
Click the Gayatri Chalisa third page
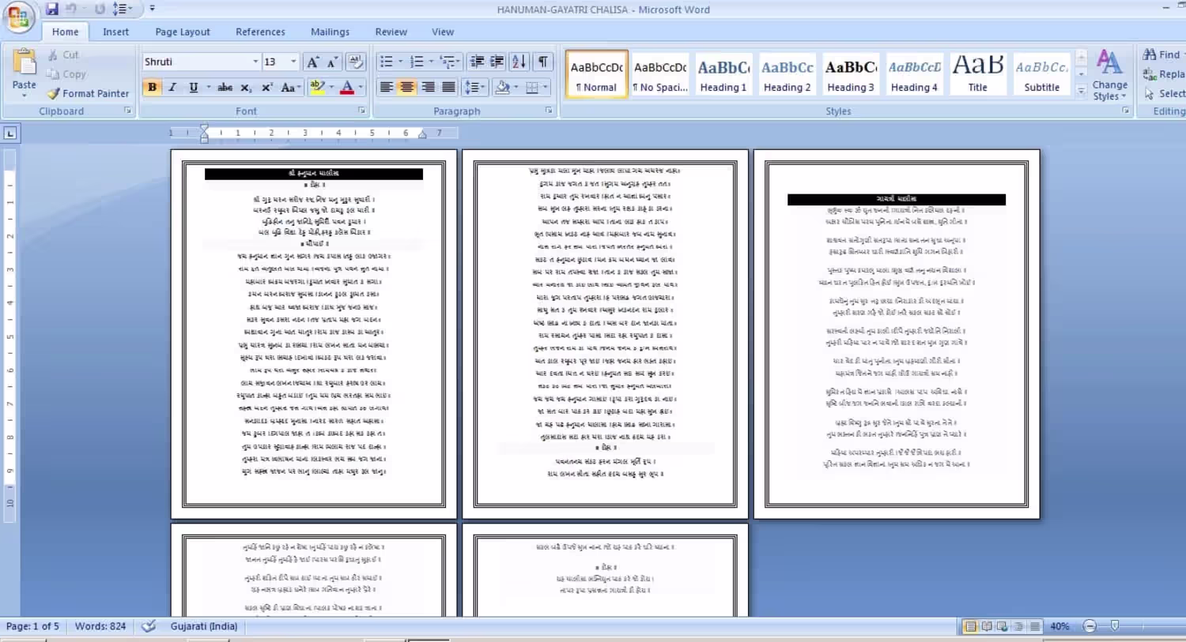897,334
